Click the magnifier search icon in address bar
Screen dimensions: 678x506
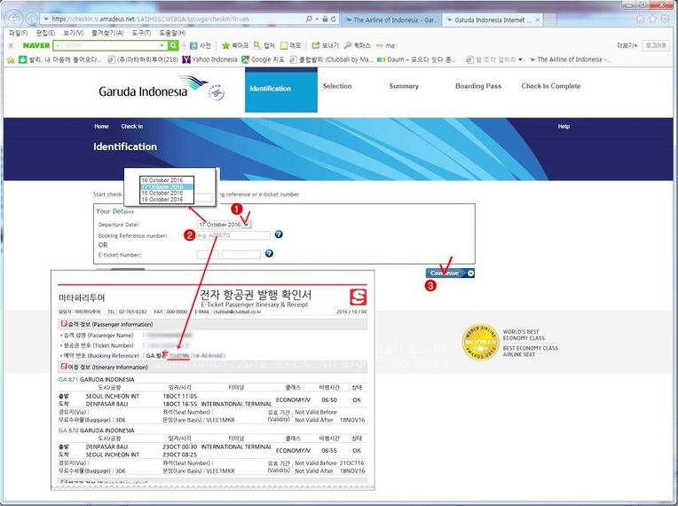pyautogui.click(x=309, y=19)
